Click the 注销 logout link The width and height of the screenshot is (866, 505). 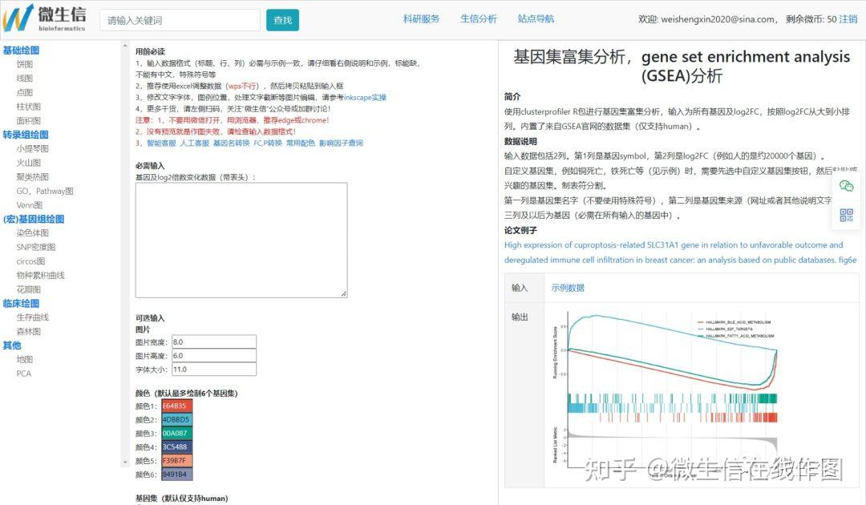pos(850,18)
